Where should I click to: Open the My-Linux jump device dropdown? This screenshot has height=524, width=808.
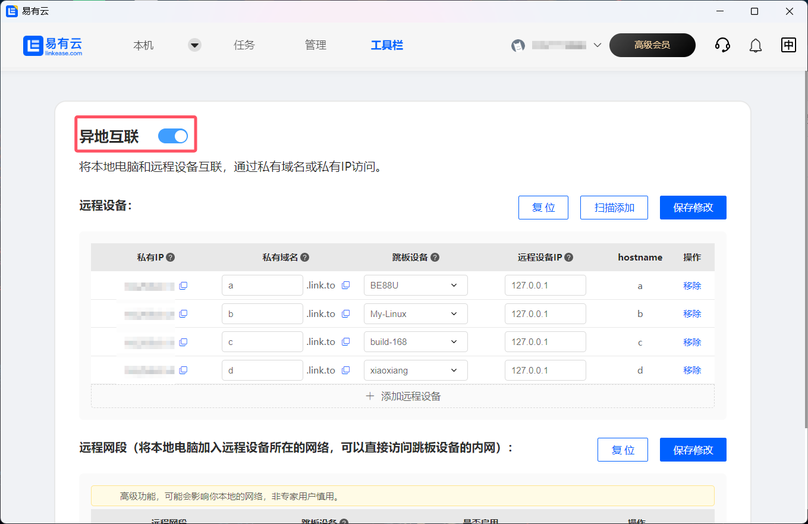click(416, 314)
